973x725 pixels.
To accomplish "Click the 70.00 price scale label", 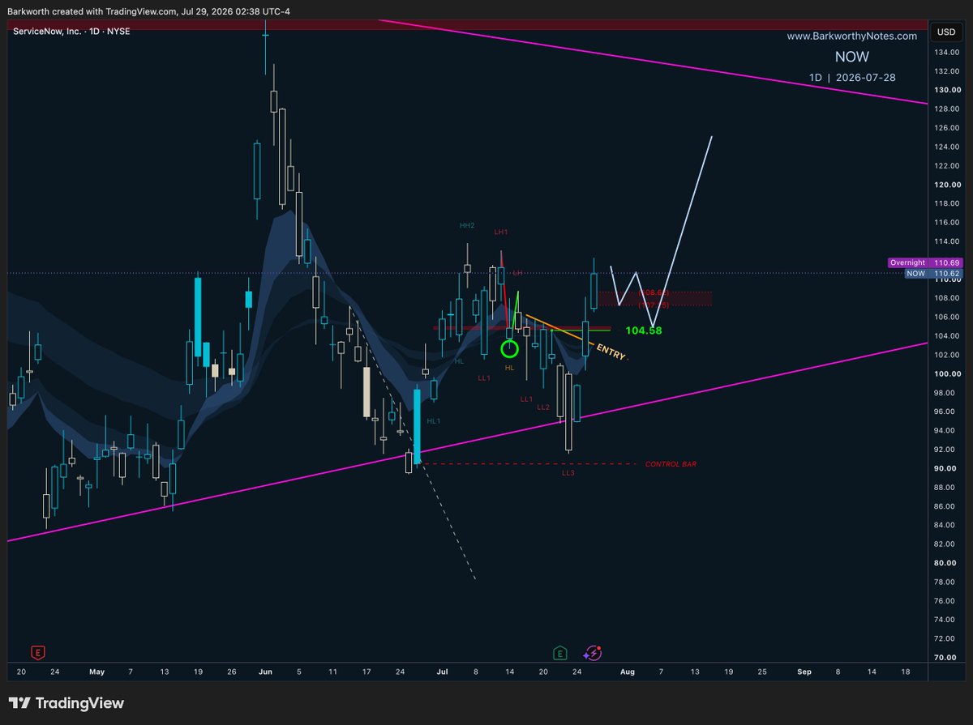I will tap(945, 658).
